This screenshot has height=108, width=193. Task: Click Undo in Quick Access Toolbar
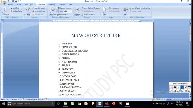[x=8, y=1]
